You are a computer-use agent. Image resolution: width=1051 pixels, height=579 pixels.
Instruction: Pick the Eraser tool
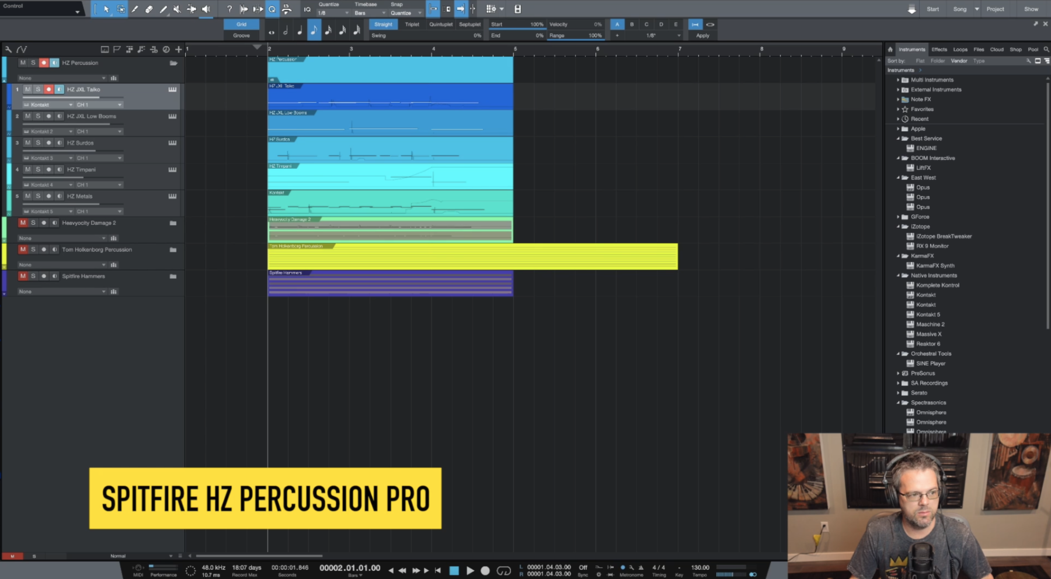coord(149,9)
